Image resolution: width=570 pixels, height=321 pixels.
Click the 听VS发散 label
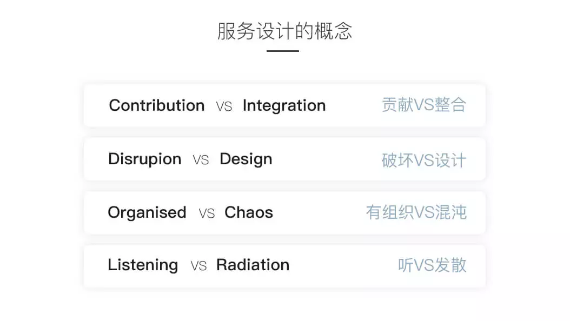click(x=432, y=265)
